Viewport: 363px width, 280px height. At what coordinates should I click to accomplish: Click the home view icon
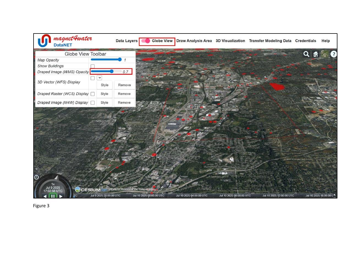pyautogui.click(x=316, y=54)
